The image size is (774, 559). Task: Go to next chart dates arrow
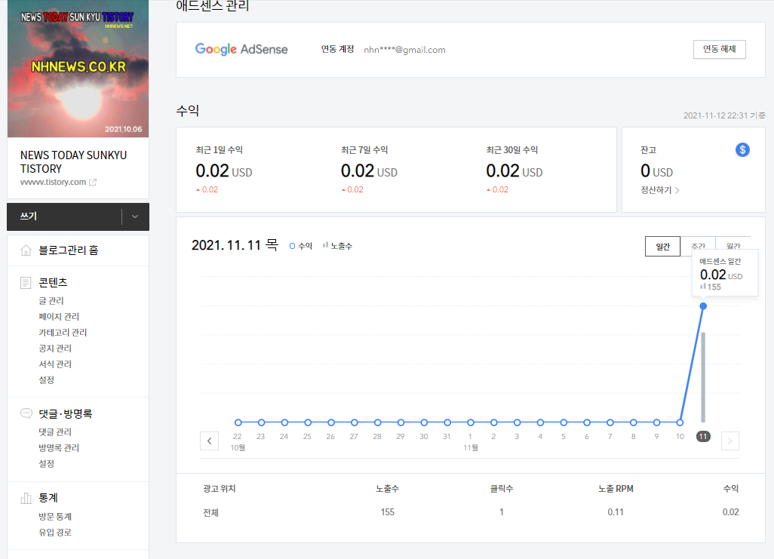click(730, 441)
